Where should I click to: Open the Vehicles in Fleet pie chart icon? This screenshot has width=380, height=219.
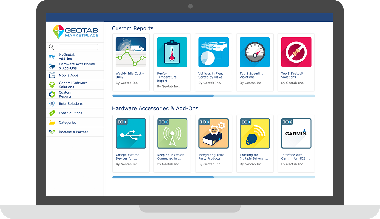click(x=213, y=52)
